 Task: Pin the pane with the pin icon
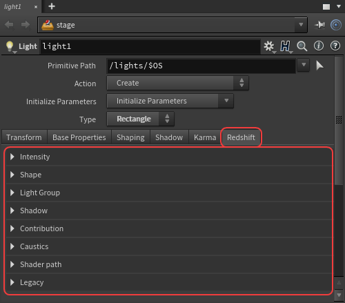click(x=320, y=25)
